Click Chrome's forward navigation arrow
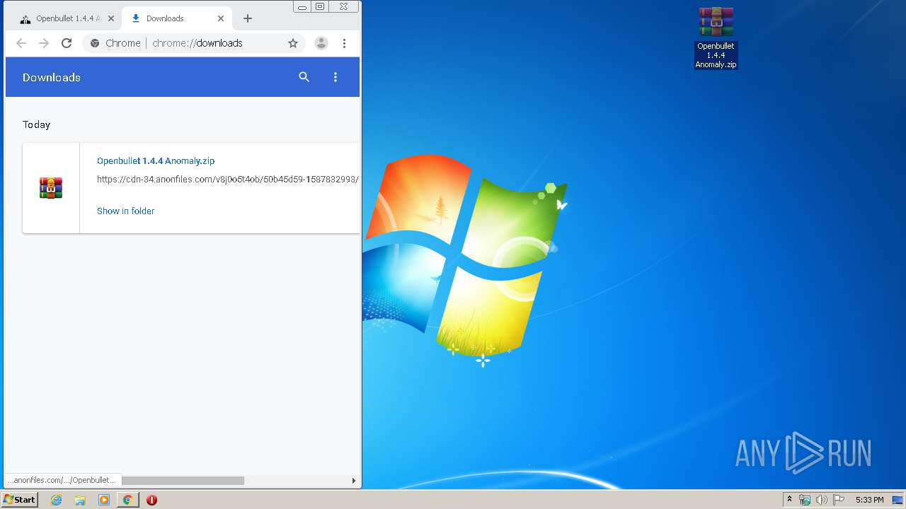The image size is (906, 509). [44, 43]
